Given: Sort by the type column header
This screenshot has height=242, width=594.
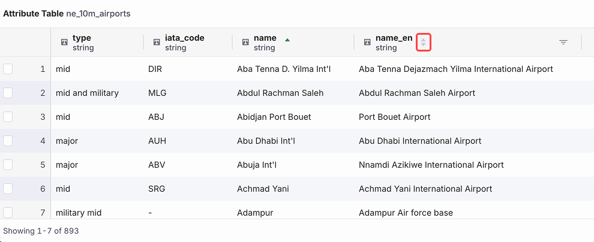Looking at the screenshot, I should 82,38.
